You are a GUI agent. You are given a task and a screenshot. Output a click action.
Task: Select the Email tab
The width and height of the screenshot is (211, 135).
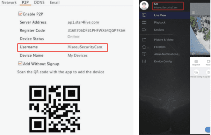click(x=55, y=2)
